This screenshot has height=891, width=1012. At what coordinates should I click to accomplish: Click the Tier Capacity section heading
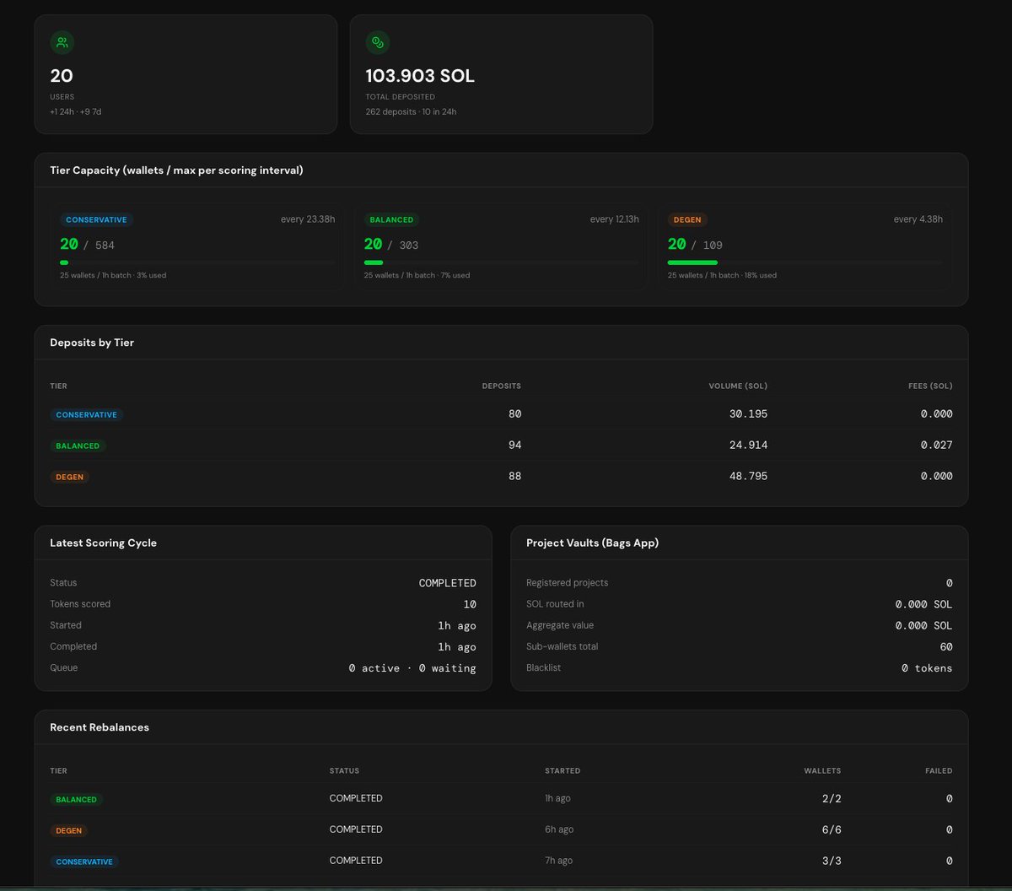click(176, 170)
